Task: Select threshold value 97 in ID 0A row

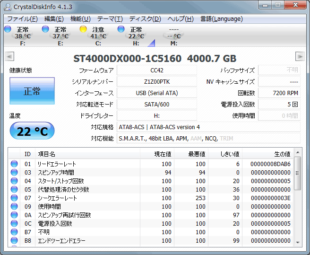Action: coord(236,215)
